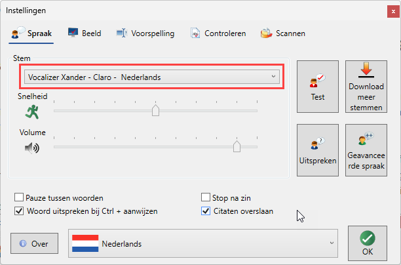Screen dimensions: 401x265
Task: Click the Over info button
Action: 34,243
